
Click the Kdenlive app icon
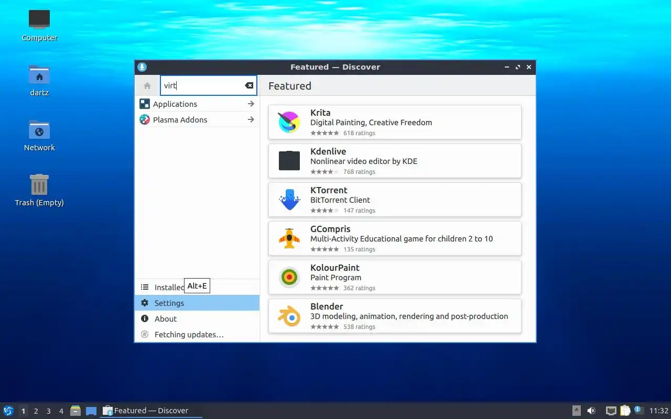click(x=289, y=161)
